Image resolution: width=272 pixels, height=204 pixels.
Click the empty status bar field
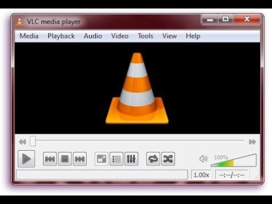pyautogui.click(x=102, y=175)
